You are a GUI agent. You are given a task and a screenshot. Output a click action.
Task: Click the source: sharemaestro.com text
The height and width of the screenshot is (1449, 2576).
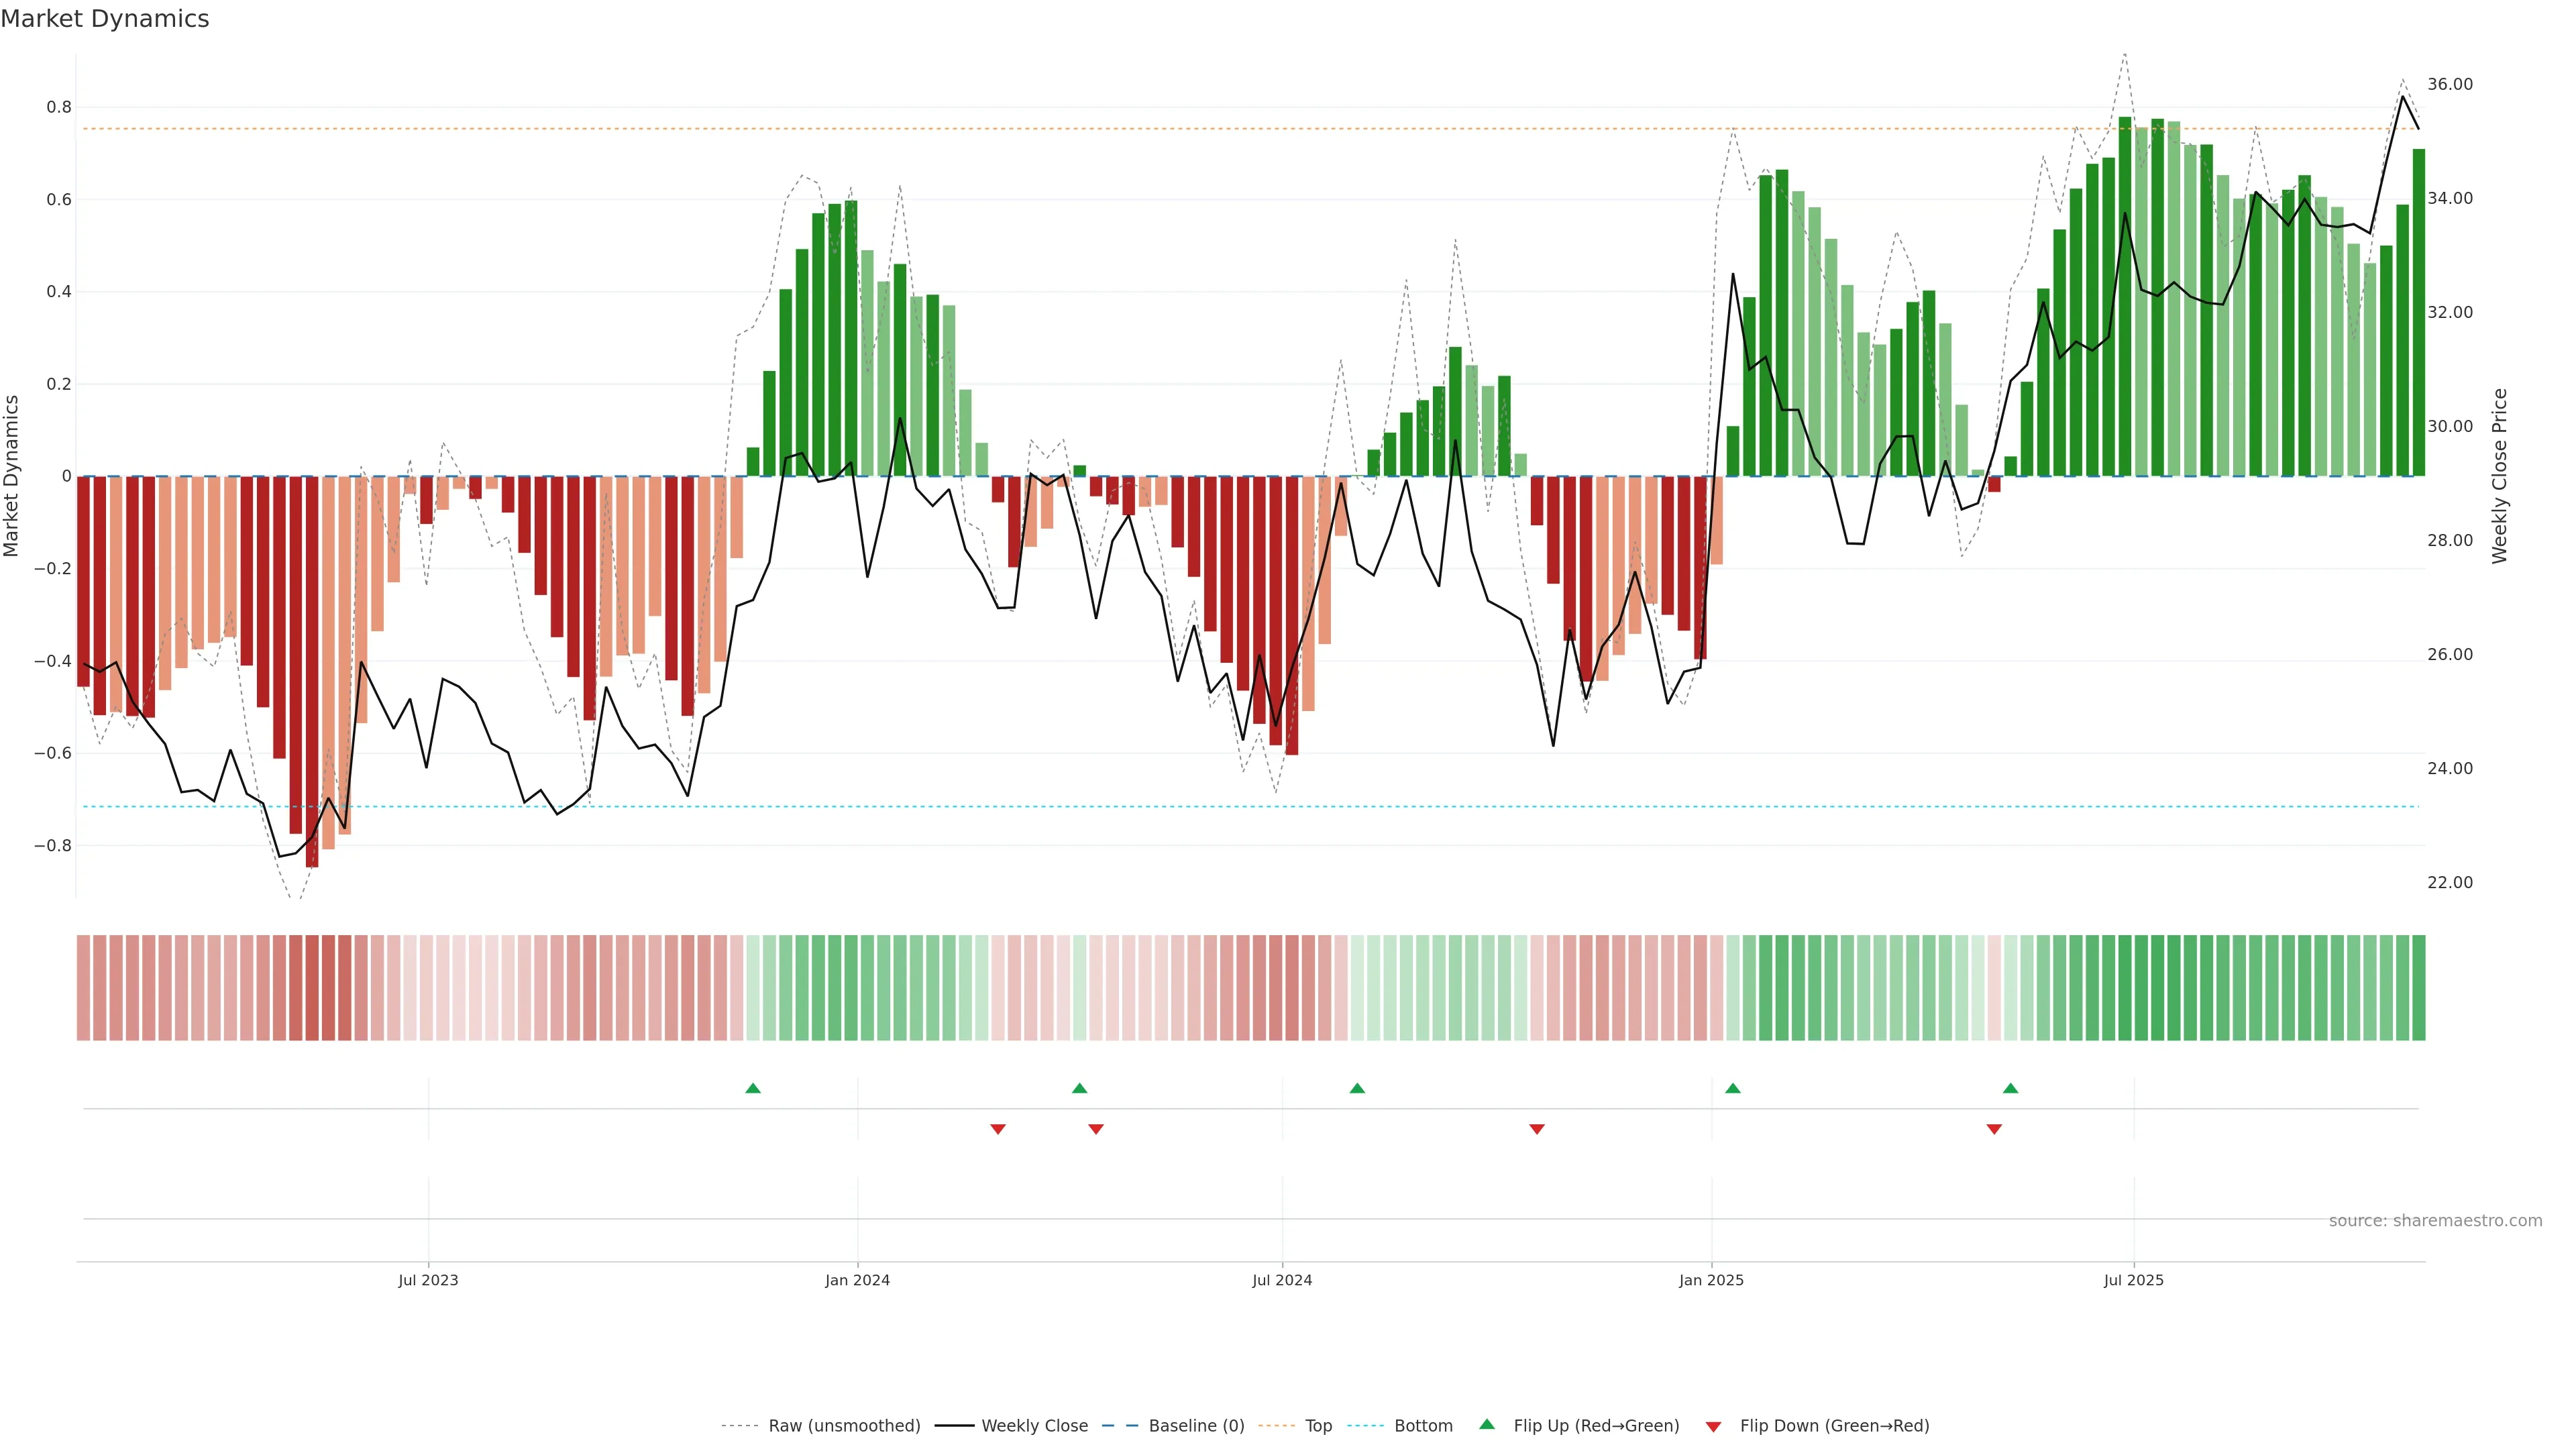click(x=2435, y=1221)
